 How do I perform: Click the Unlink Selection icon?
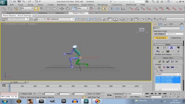point(10,9)
